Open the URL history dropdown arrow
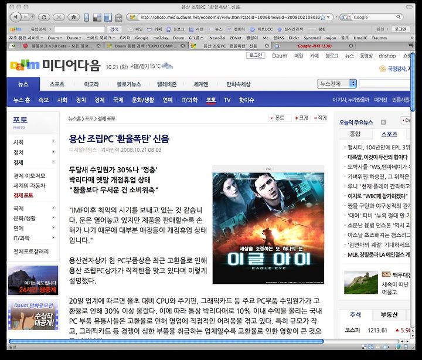422x360 pixels. 328,17
